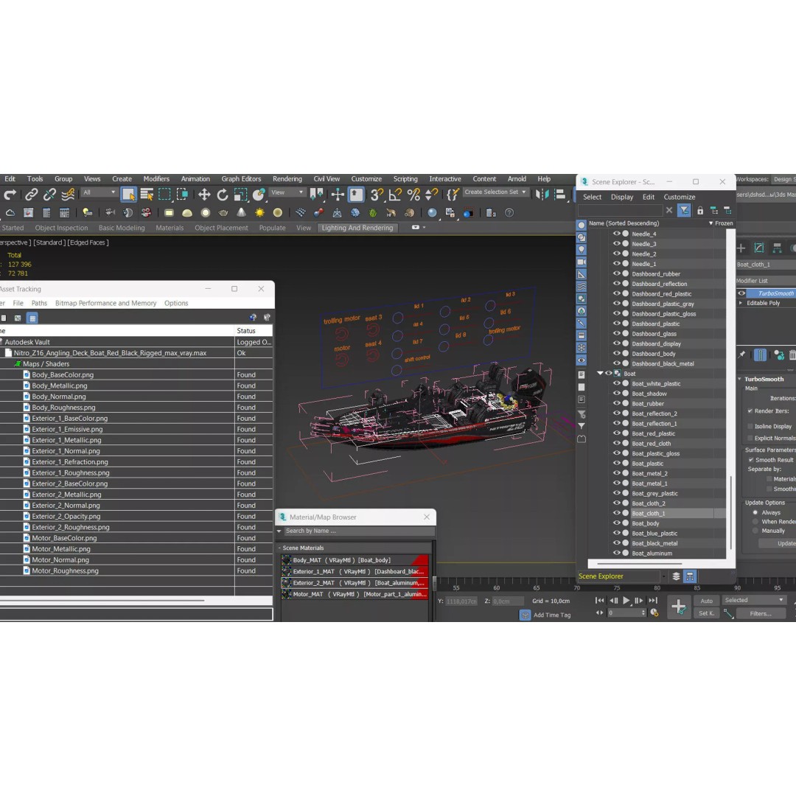
Task: Open the Time Configuration icon
Action: (654, 612)
